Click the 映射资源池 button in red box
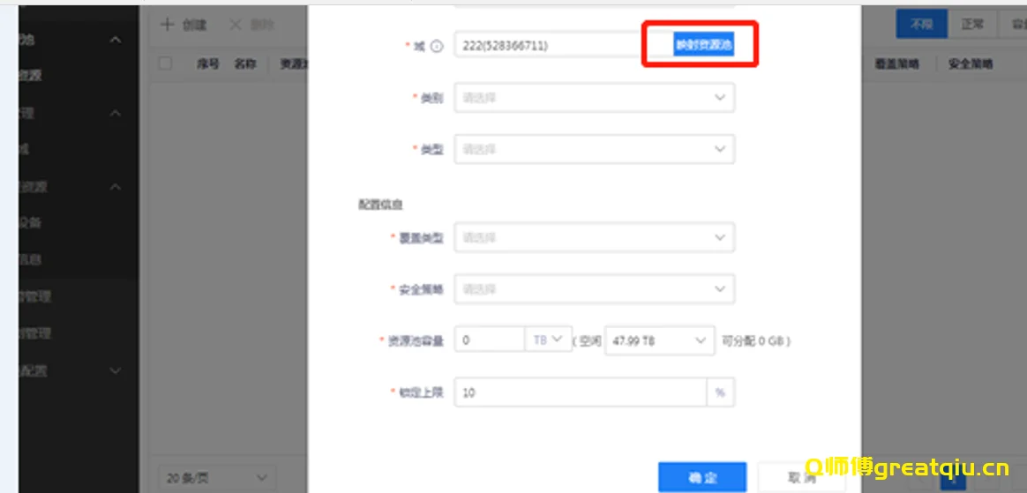 pos(702,46)
